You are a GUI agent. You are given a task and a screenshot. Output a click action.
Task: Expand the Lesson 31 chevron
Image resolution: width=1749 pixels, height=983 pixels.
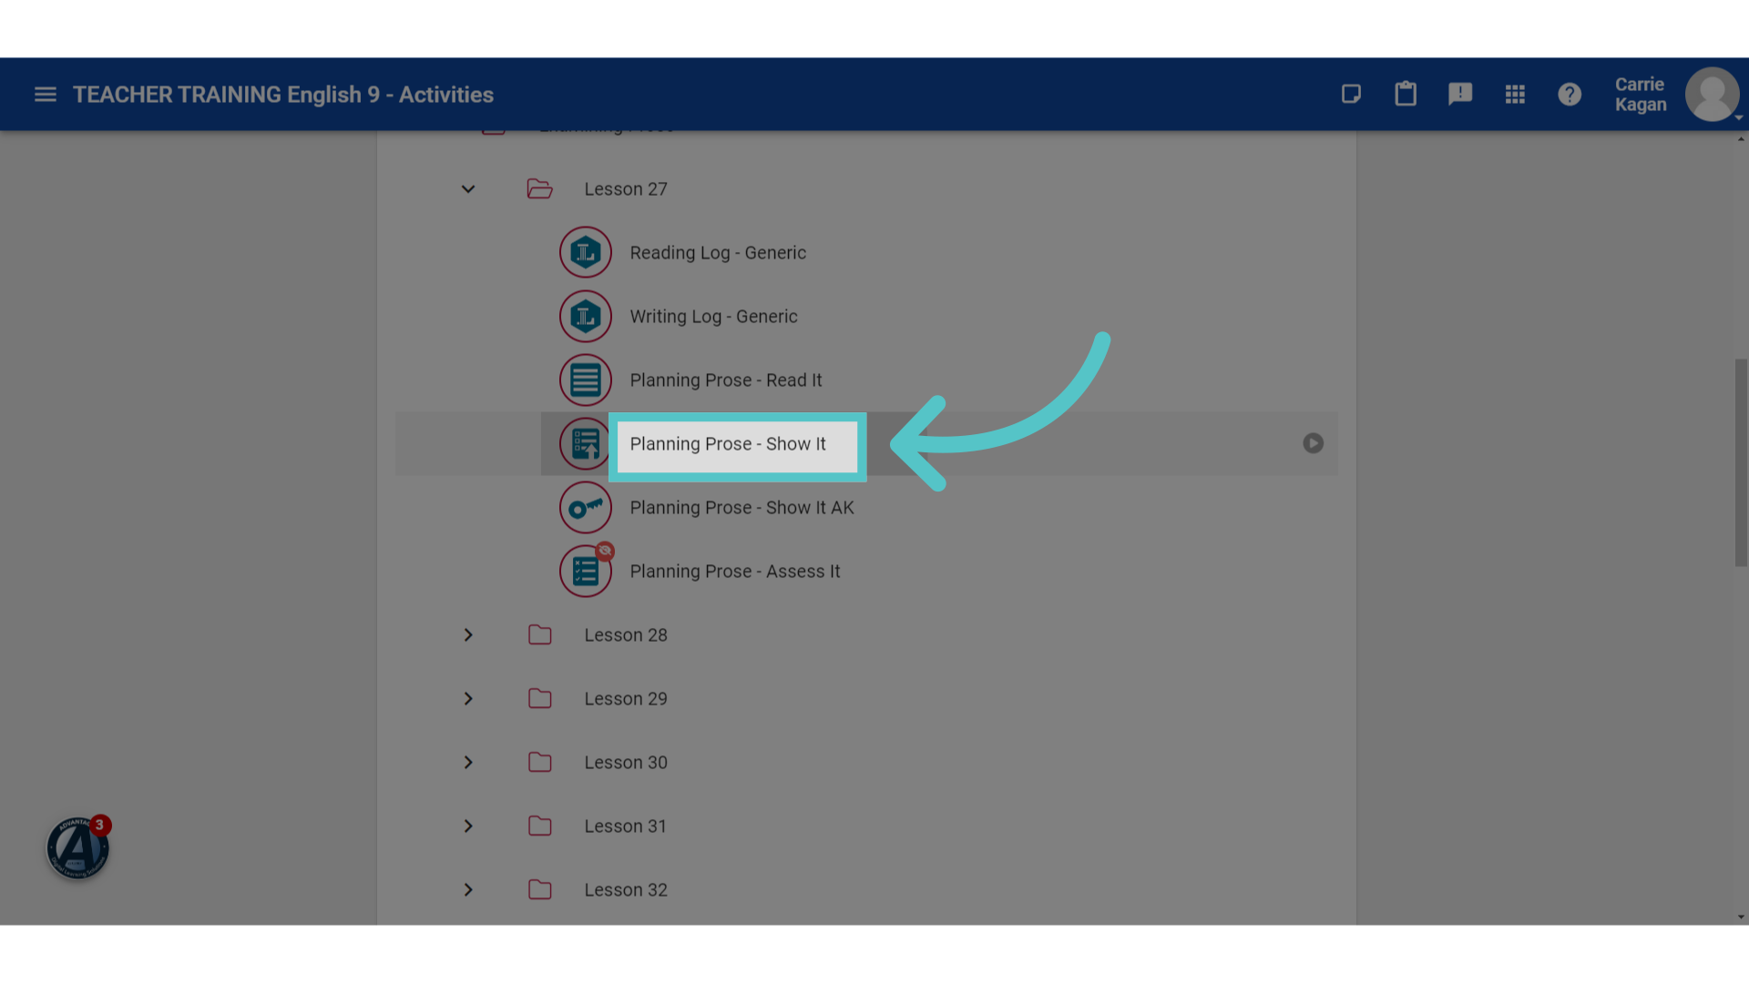point(468,826)
